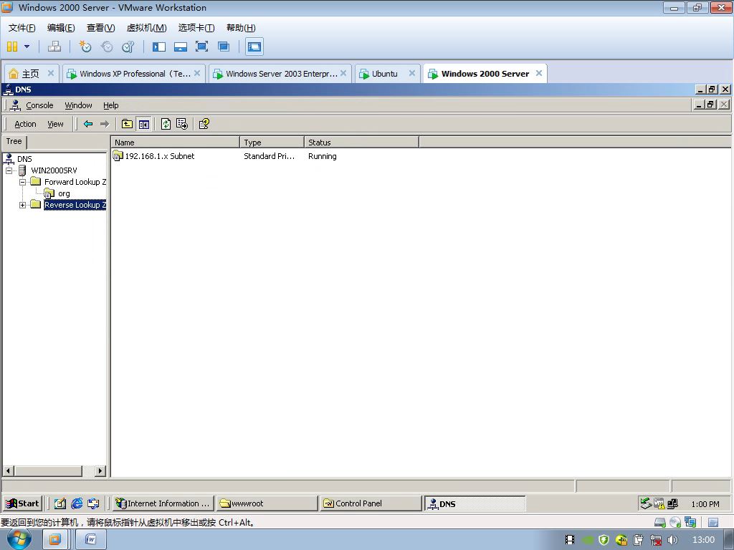This screenshot has height=550, width=734.
Task: Select the DNS root tree node
Action: (24, 159)
